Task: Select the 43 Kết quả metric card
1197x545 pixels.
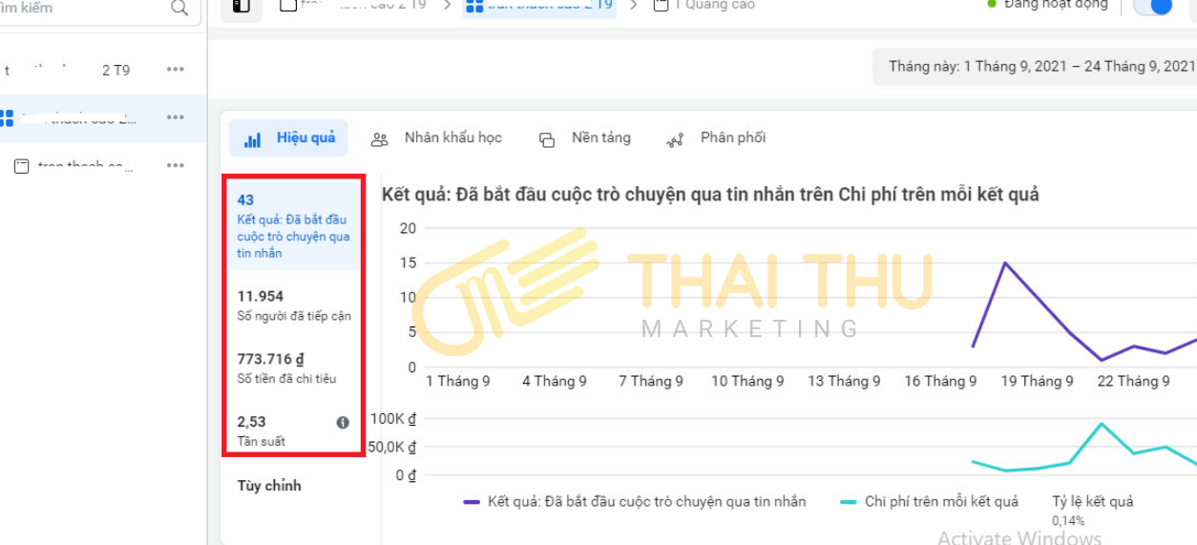Action: [292, 226]
